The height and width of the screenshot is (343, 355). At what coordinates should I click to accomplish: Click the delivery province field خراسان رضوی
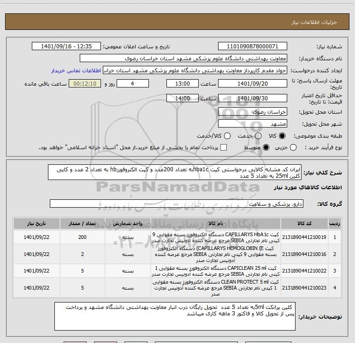click(x=253, y=112)
